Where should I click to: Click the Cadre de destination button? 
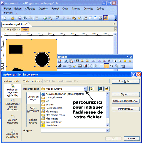[x=126, y=101]
